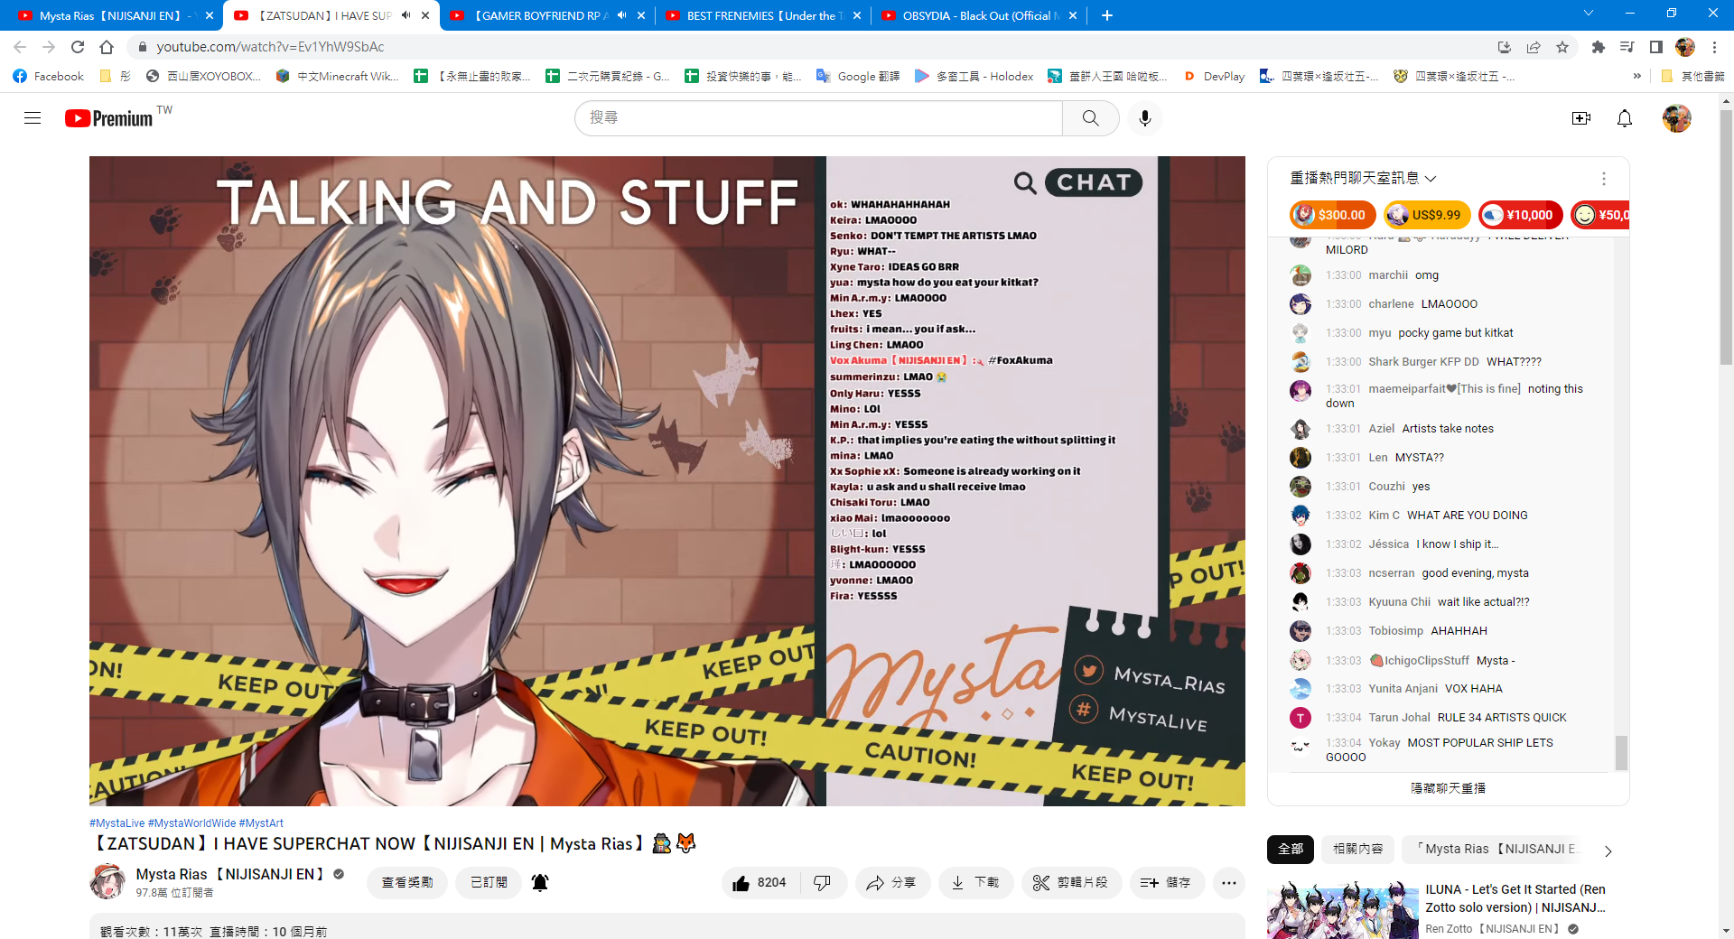The height and width of the screenshot is (939, 1734).
Task: Mute the GAMER BOYFRIEND RP tab audio
Action: point(622,15)
